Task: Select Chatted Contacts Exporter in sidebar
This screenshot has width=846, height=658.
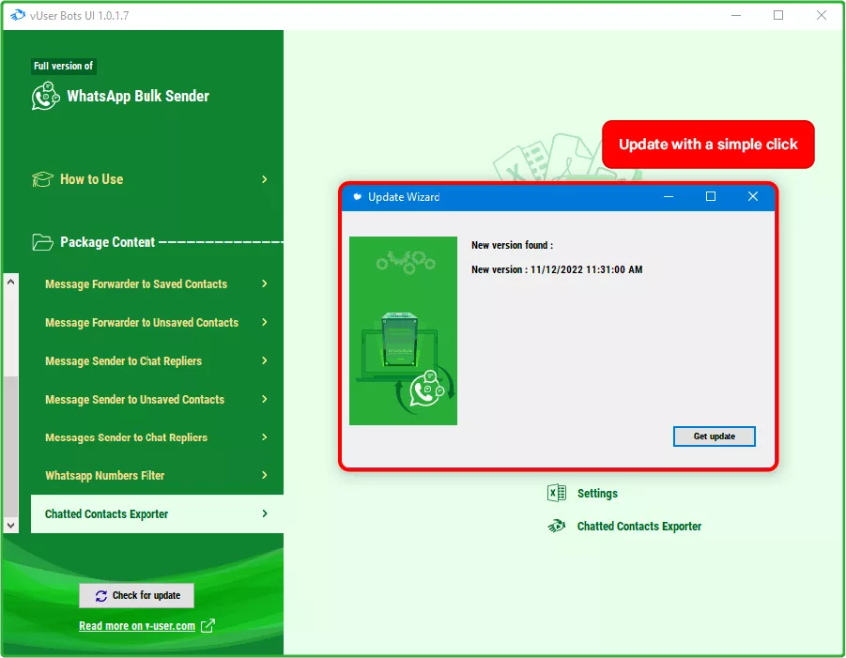Action: pyautogui.click(x=157, y=514)
